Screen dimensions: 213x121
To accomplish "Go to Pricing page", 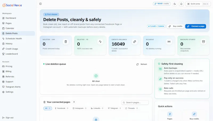I will tap(18, 66).
